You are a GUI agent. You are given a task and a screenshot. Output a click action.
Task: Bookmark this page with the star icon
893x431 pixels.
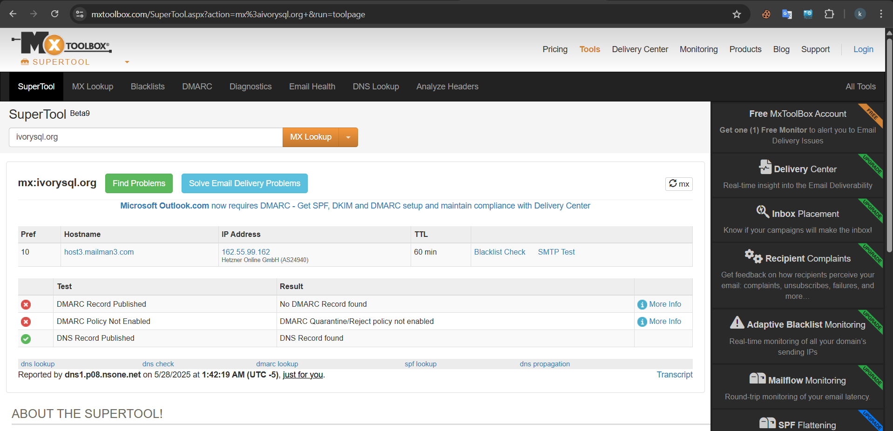[737, 14]
